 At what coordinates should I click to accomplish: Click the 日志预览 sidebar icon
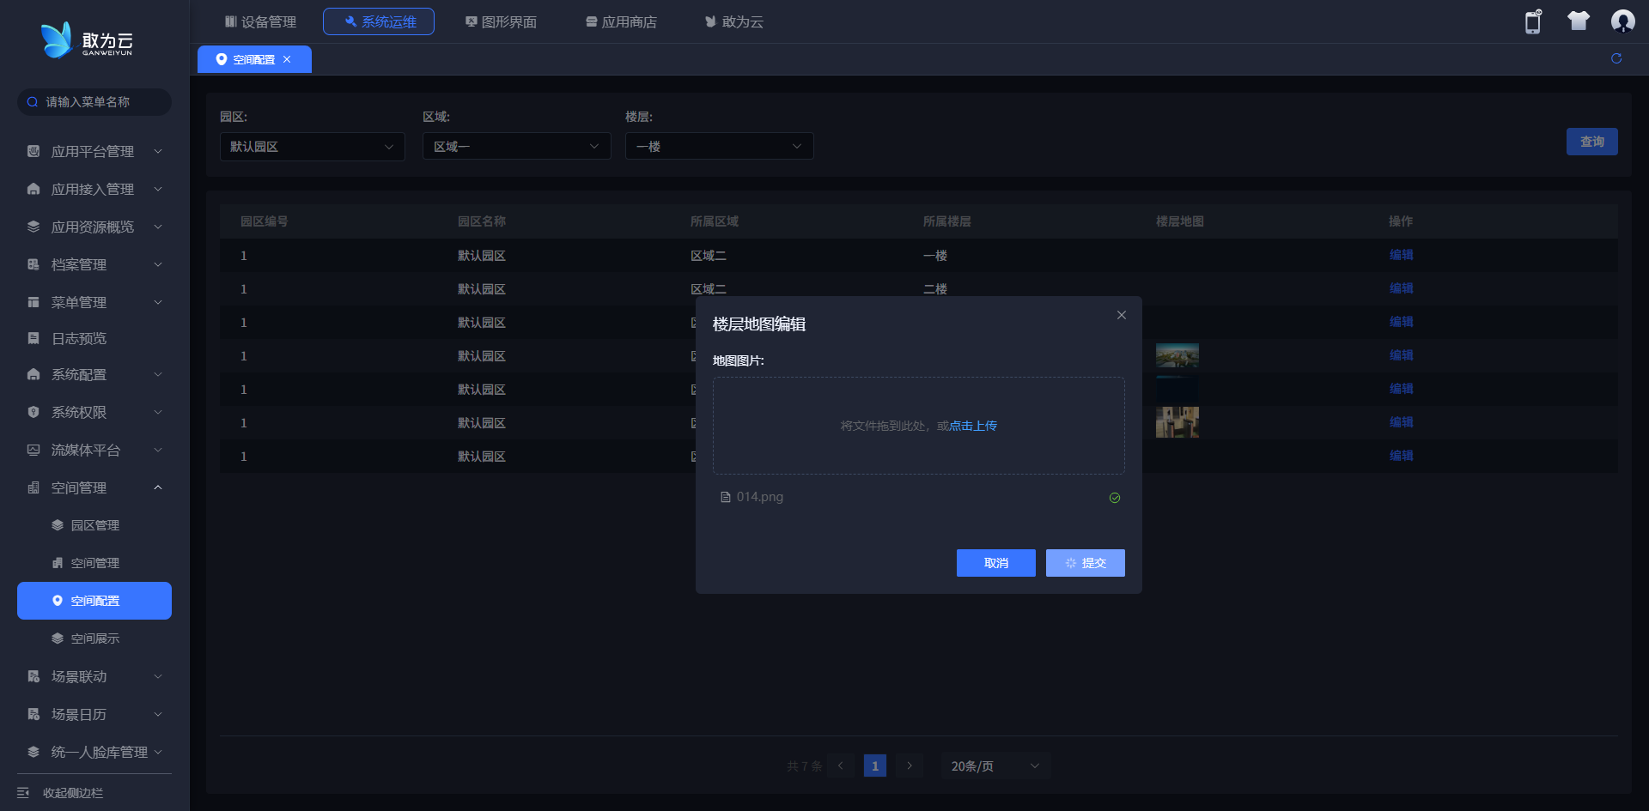tap(33, 338)
